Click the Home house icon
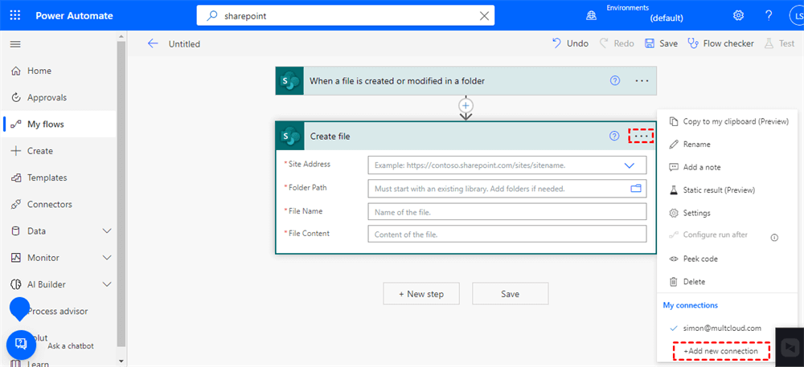Image resolution: width=804 pixels, height=367 pixels. [x=16, y=71]
